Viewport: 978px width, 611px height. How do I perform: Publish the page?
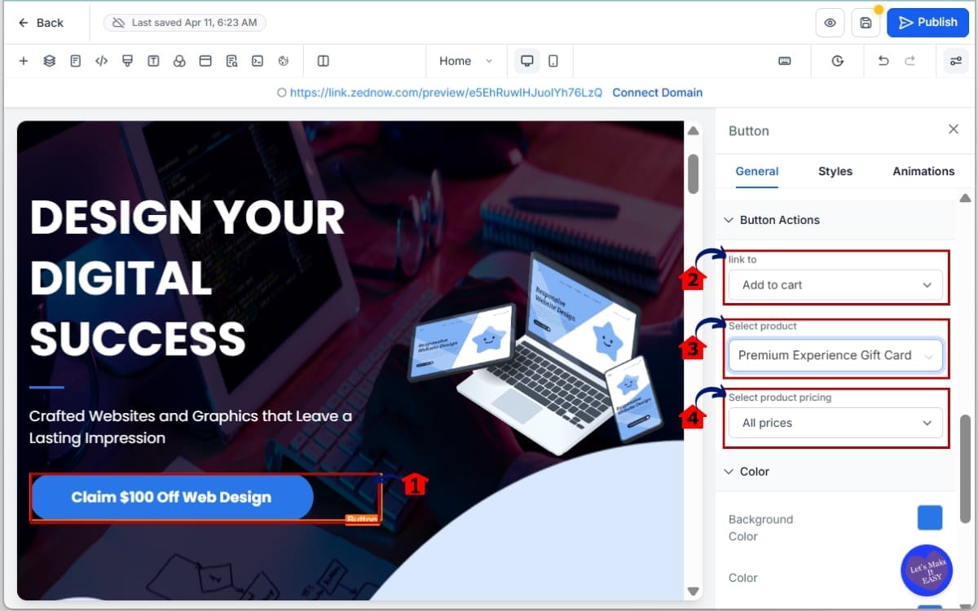point(927,23)
